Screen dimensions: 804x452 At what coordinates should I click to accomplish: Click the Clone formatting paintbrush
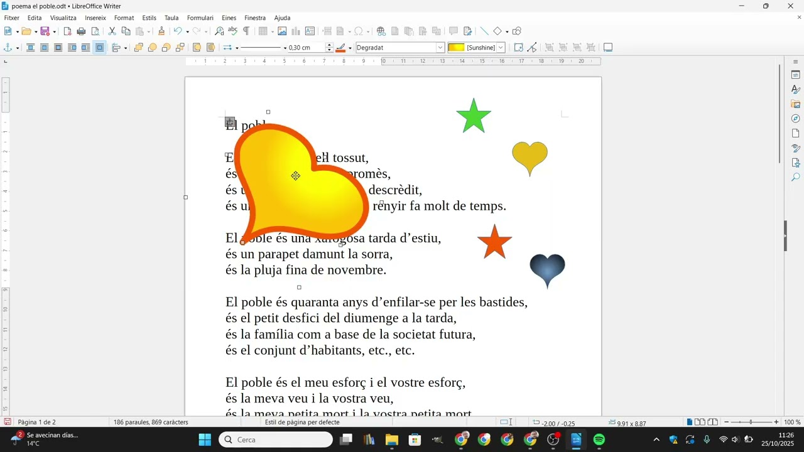coord(161,31)
